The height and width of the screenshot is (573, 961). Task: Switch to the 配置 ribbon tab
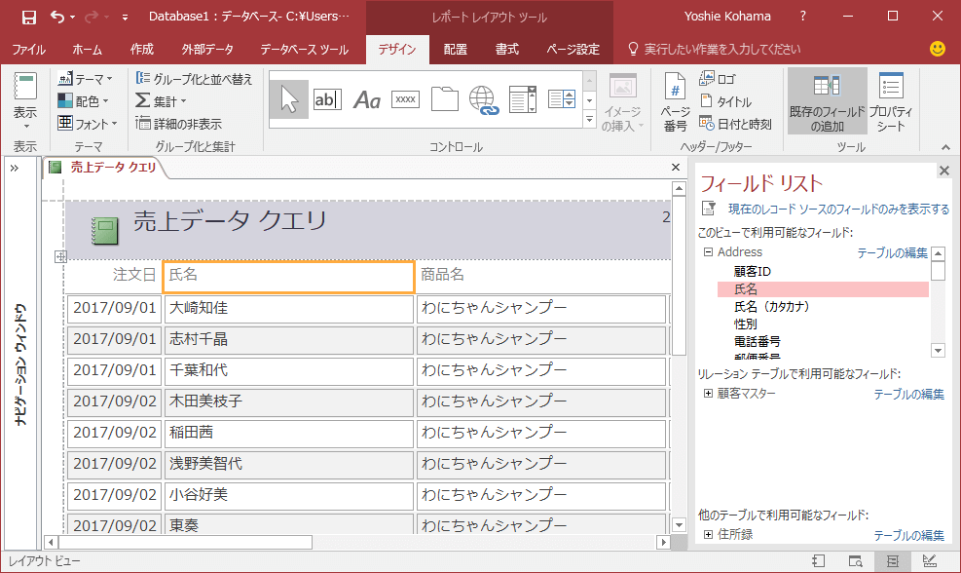point(455,49)
